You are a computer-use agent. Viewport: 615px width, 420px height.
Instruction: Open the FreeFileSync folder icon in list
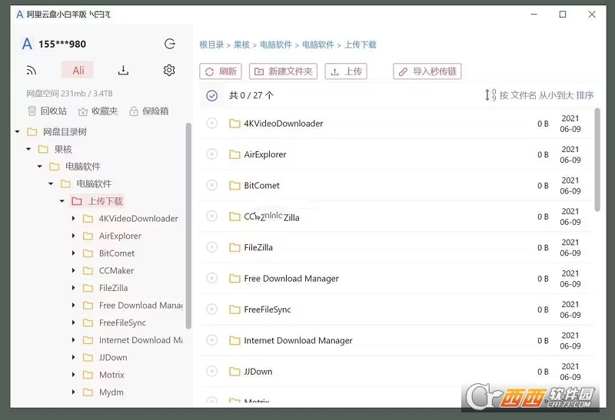[x=234, y=309]
